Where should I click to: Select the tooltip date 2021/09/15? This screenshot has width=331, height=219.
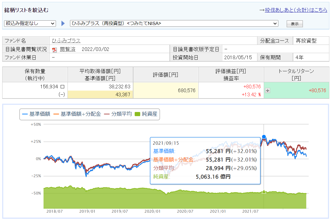[x=166, y=143]
